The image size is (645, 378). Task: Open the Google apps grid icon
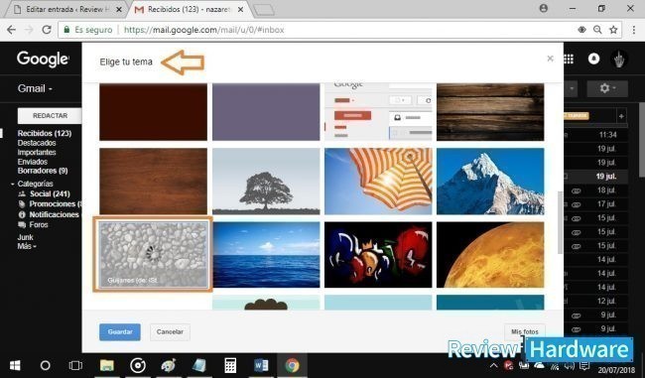(x=569, y=60)
